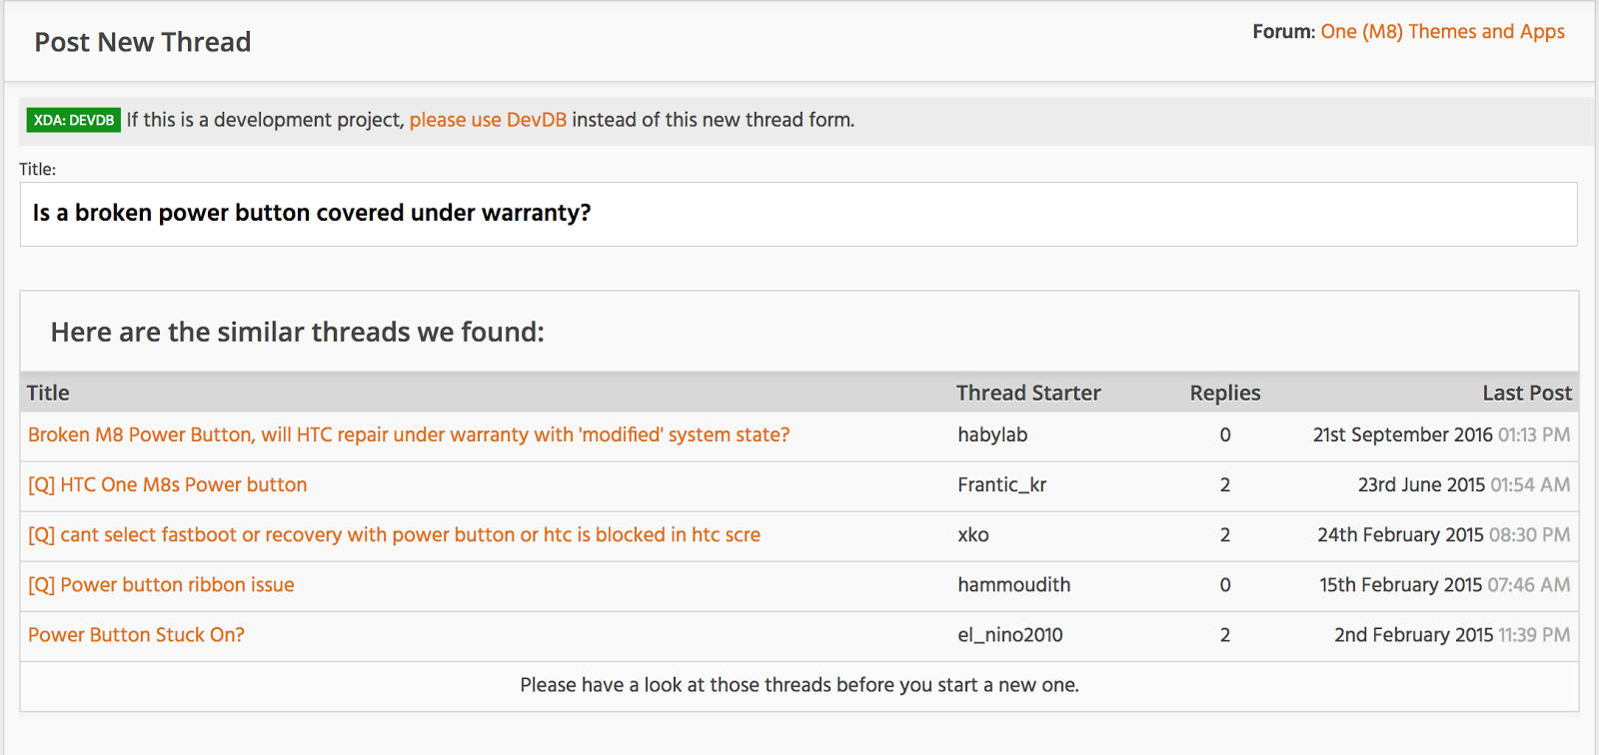Select thread starter Frantic_kr
Image resolution: width=1599 pixels, height=755 pixels.
click(x=1001, y=485)
